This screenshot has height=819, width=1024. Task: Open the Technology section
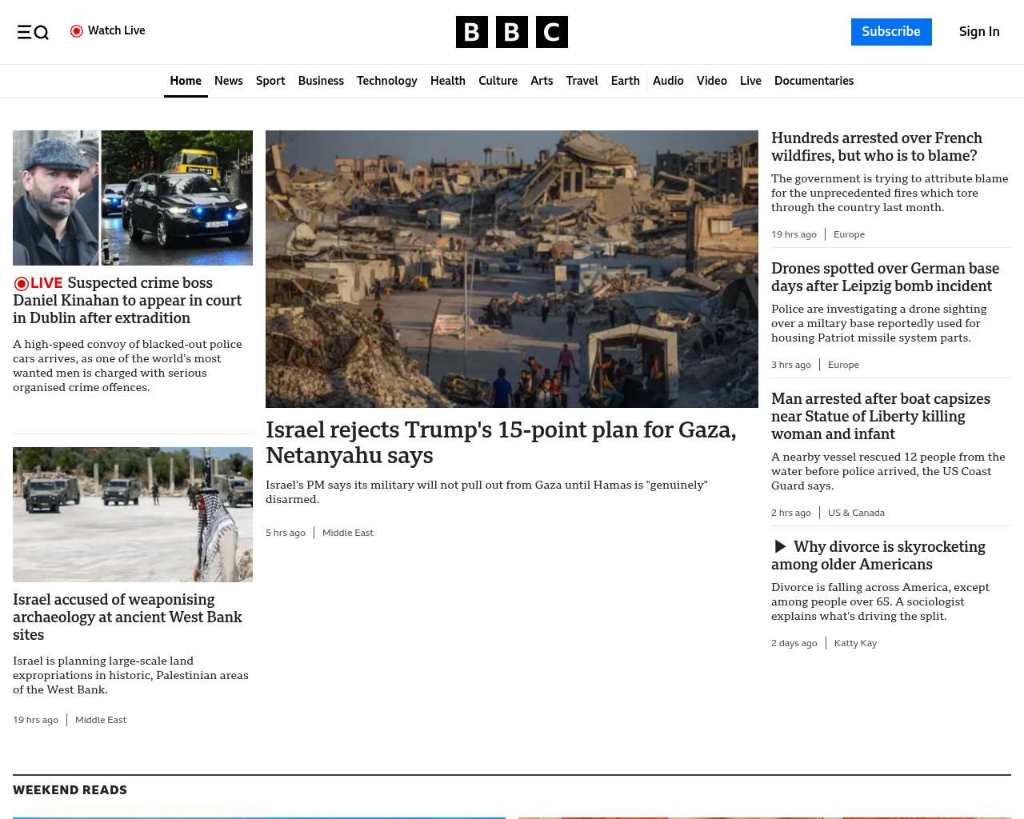click(x=387, y=81)
